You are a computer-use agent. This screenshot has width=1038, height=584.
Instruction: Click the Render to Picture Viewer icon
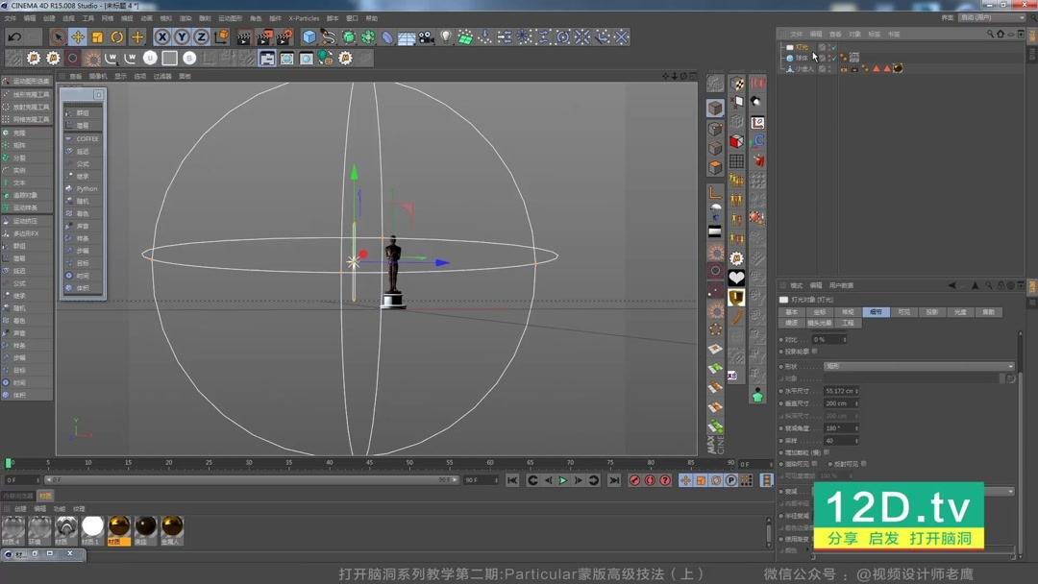point(264,37)
